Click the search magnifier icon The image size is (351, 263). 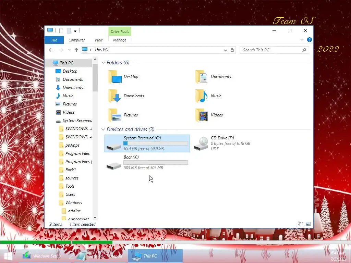click(x=304, y=50)
